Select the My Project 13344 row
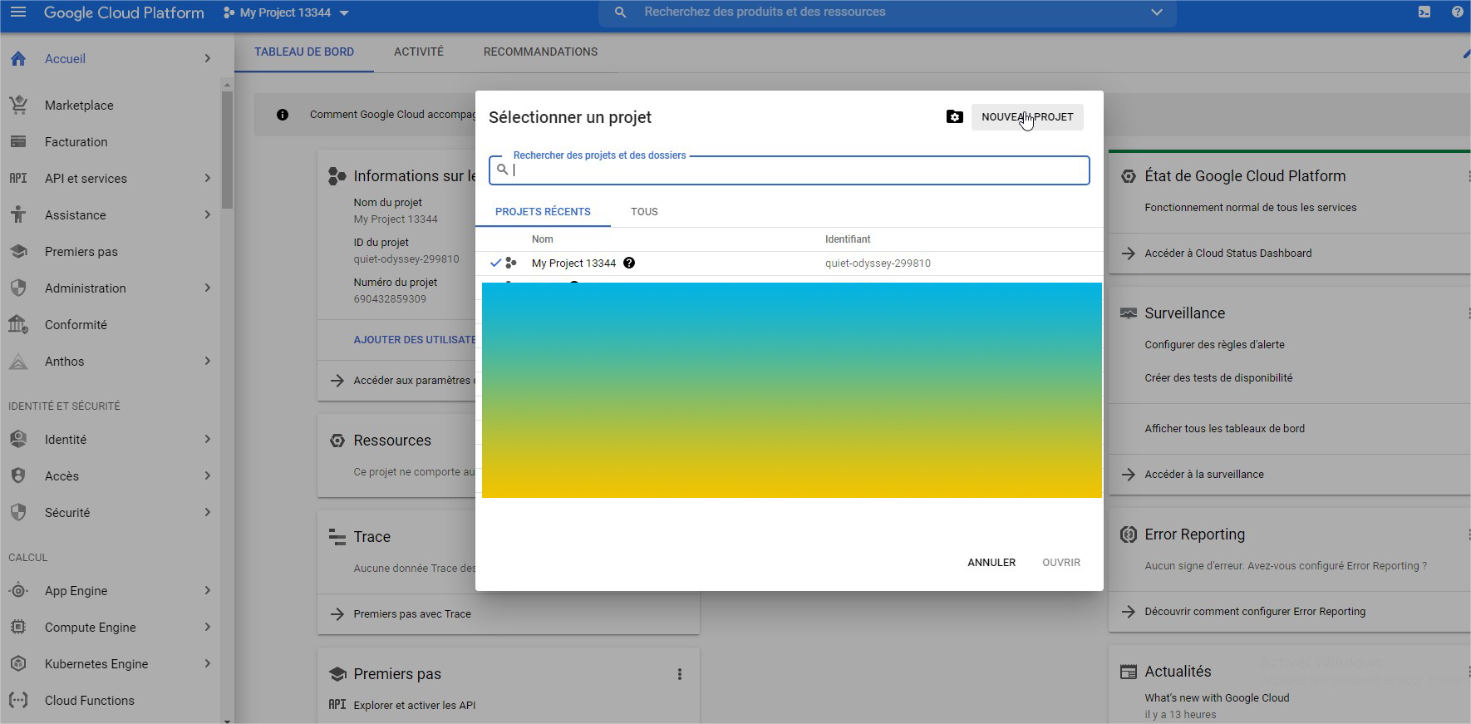 [x=790, y=263]
